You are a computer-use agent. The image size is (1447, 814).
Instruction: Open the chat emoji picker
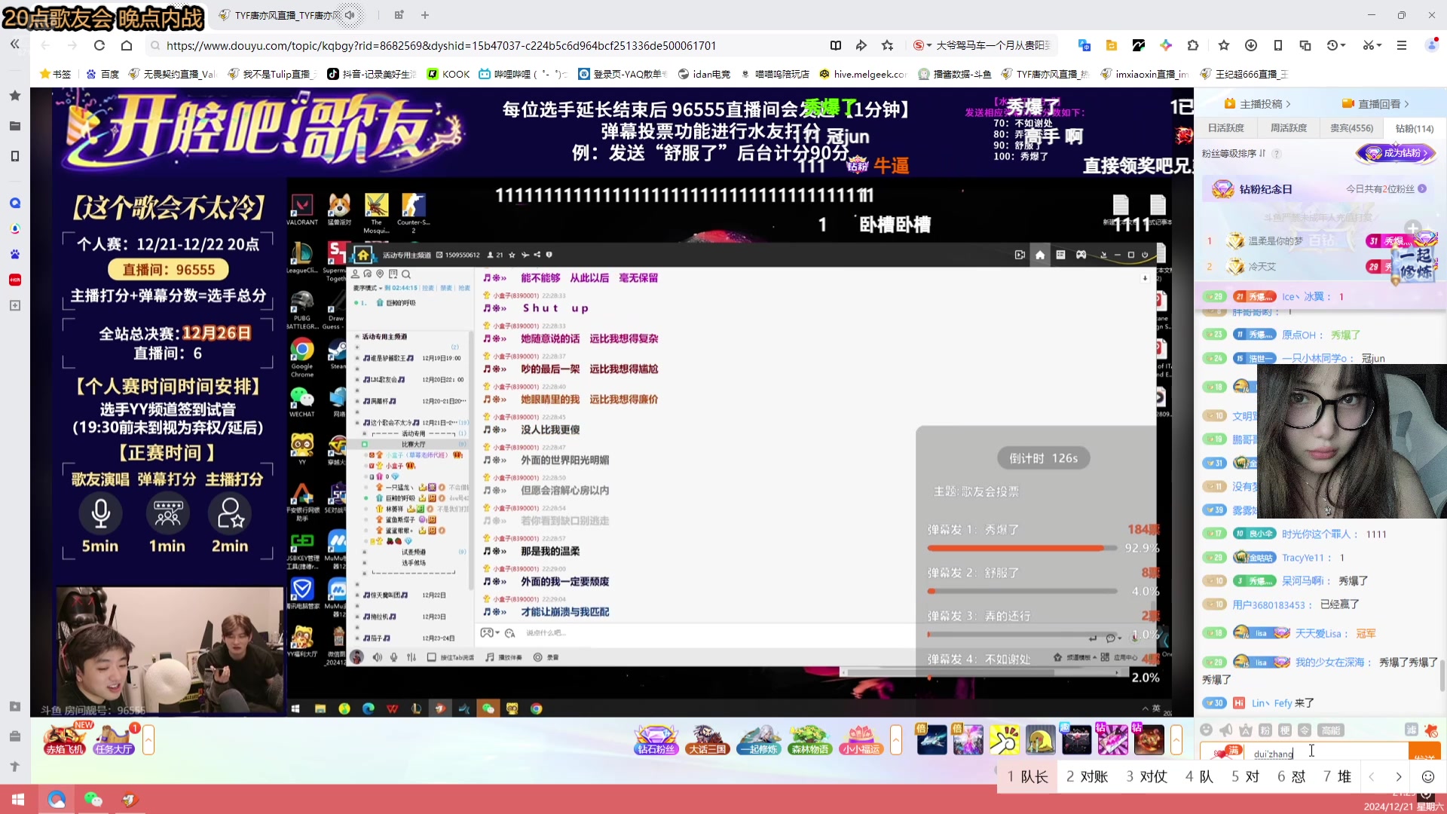point(1206,730)
